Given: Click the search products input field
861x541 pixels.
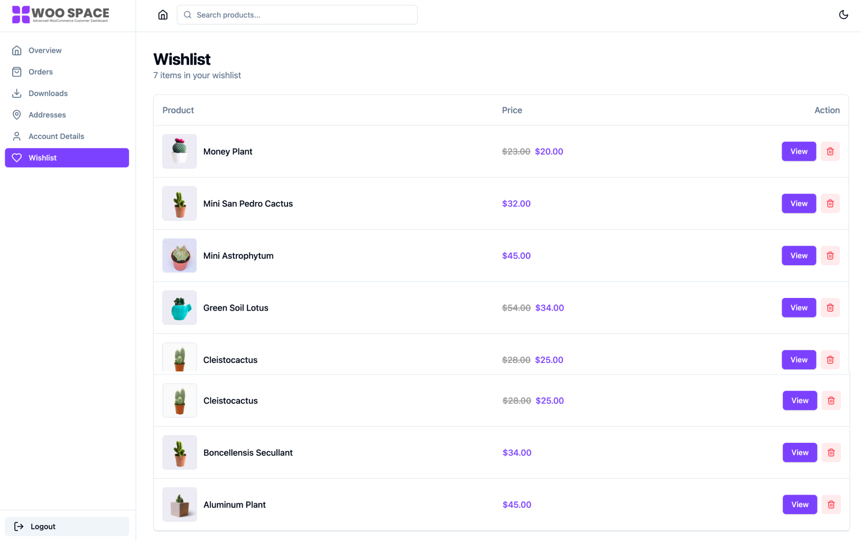Looking at the screenshot, I should click(x=297, y=14).
